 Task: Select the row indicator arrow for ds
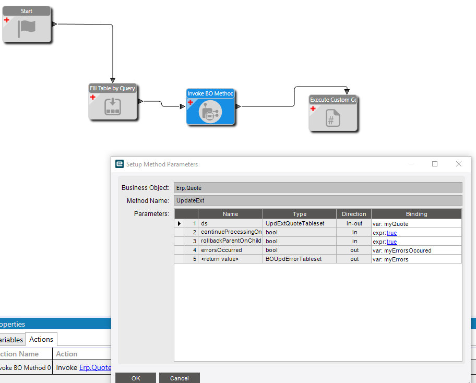click(x=179, y=223)
